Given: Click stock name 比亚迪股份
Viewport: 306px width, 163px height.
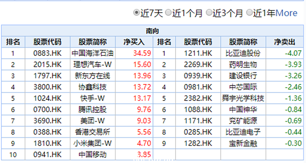Looking at the screenshot, I should coord(243,53).
